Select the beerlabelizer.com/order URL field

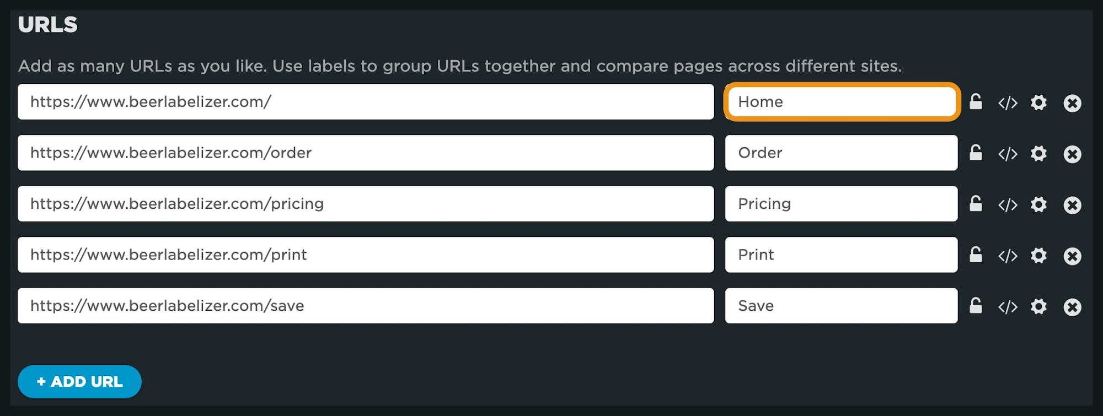pos(367,153)
